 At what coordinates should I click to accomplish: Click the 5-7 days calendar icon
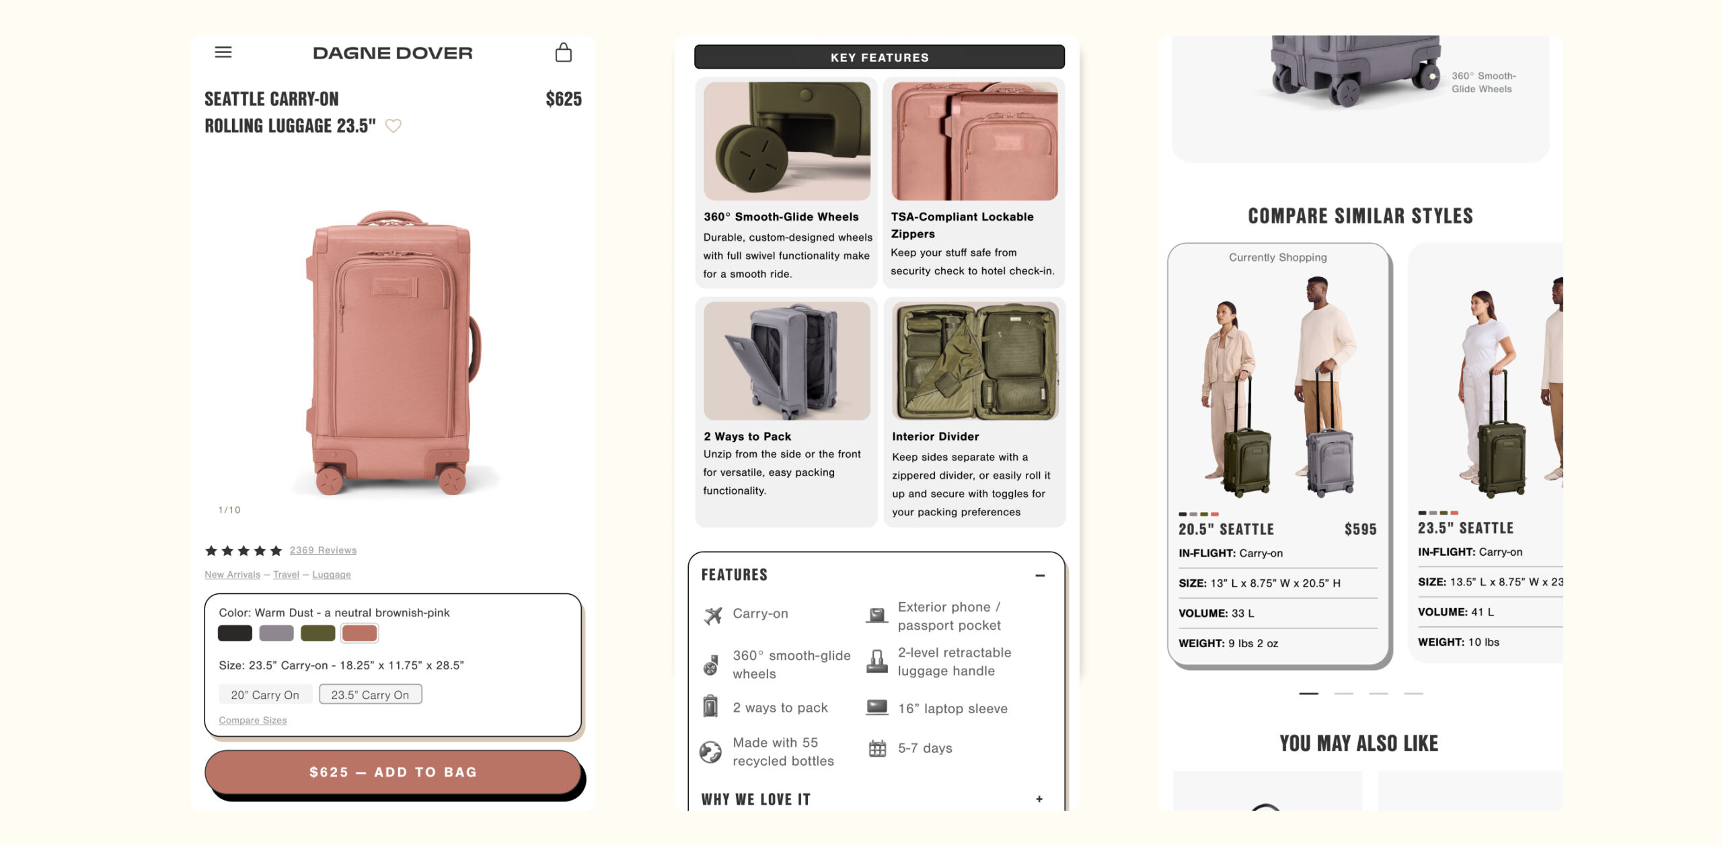tap(877, 748)
